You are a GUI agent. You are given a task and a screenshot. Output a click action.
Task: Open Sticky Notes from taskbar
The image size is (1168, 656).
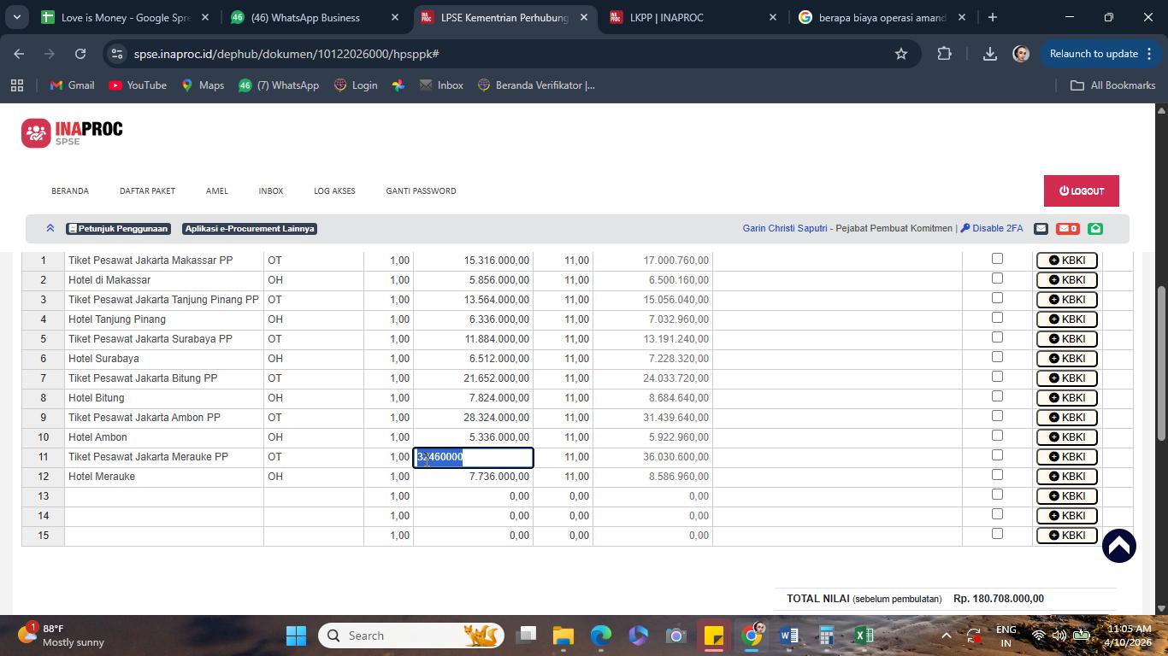(x=714, y=635)
